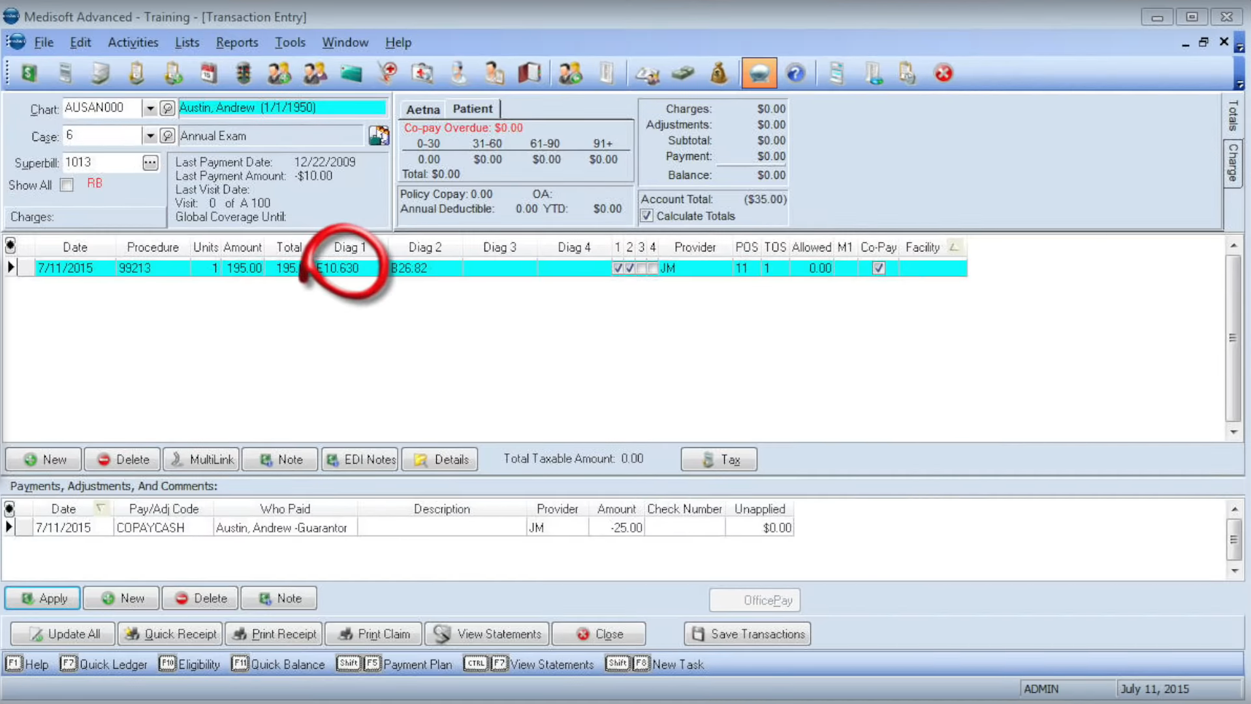Click the red address book toolbar icon
The height and width of the screenshot is (704, 1251).
[529, 73]
